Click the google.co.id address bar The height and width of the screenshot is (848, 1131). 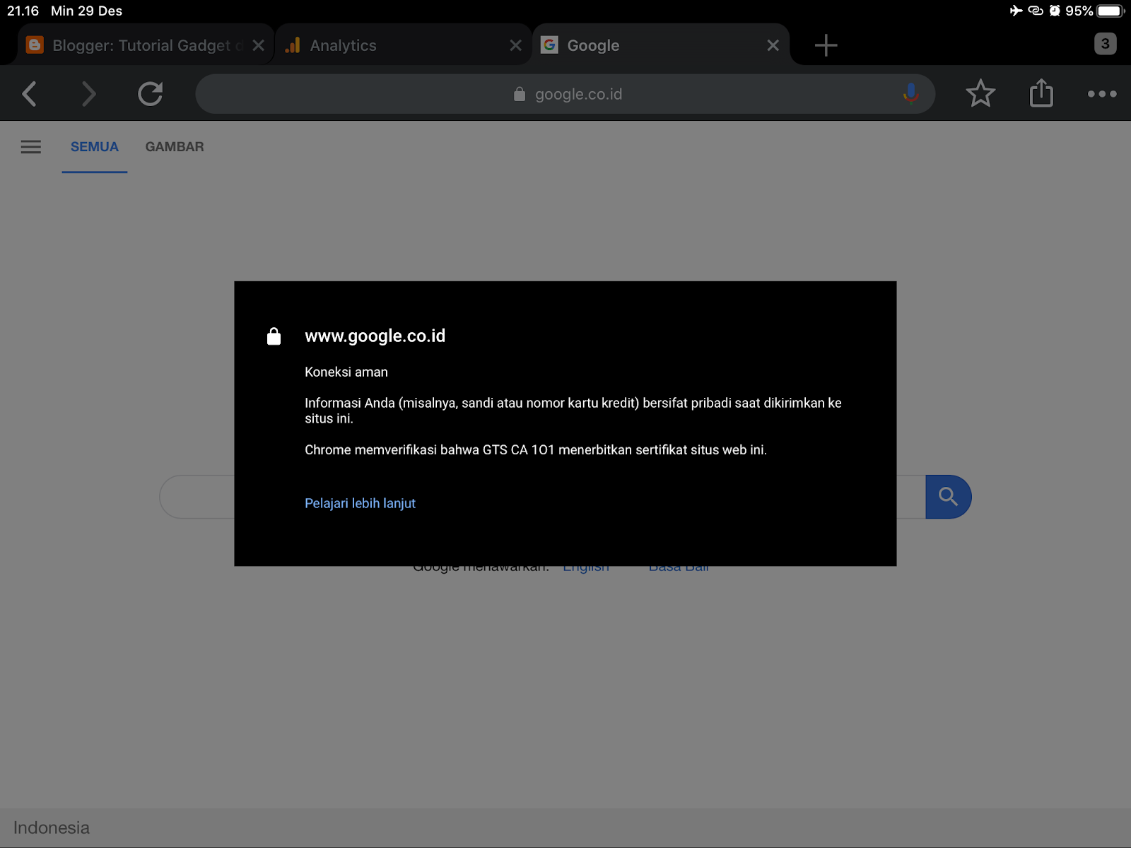click(565, 94)
